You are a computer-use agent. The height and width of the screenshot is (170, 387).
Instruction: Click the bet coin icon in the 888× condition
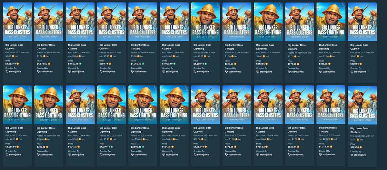pyautogui.click(x=44, y=56)
